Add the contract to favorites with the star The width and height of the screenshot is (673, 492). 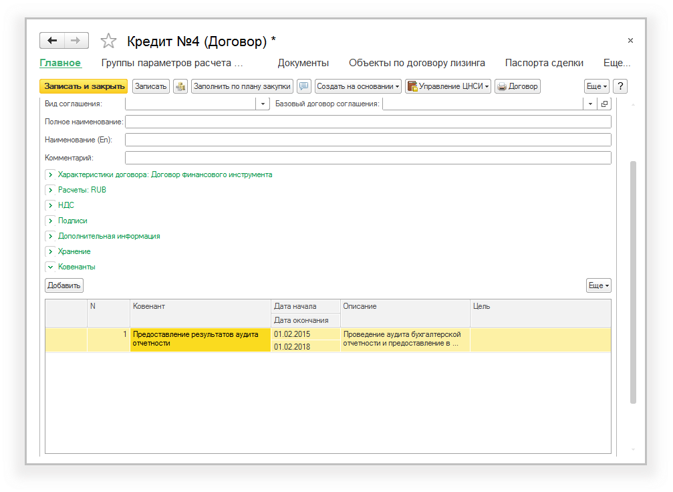coord(108,41)
